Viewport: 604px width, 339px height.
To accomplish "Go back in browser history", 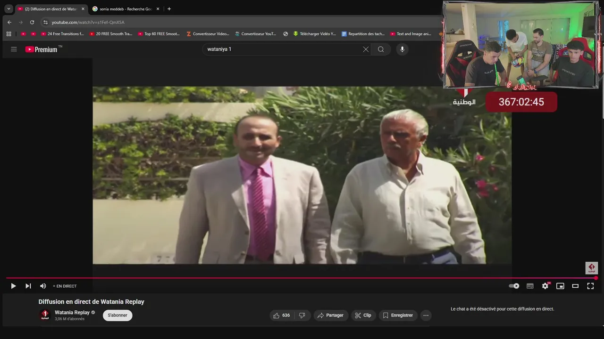I will [9, 22].
